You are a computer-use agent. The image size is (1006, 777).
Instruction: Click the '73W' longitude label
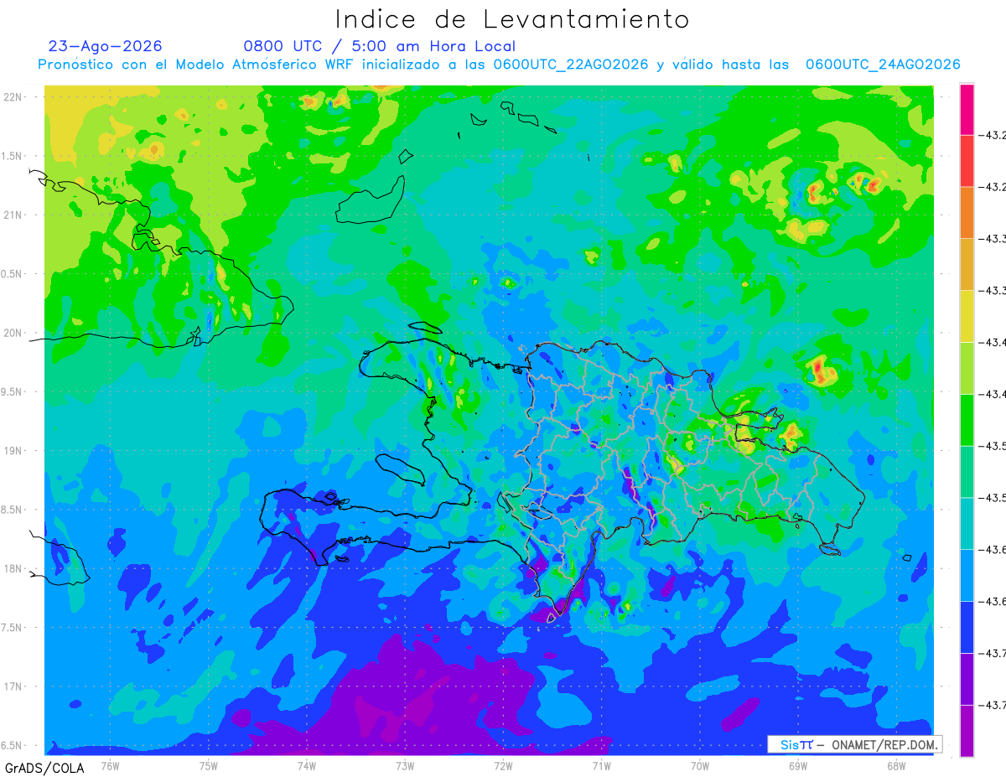405,766
